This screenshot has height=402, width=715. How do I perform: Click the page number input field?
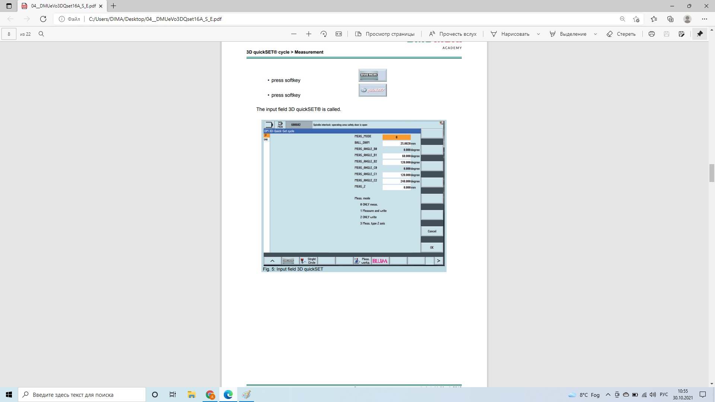tap(9, 34)
